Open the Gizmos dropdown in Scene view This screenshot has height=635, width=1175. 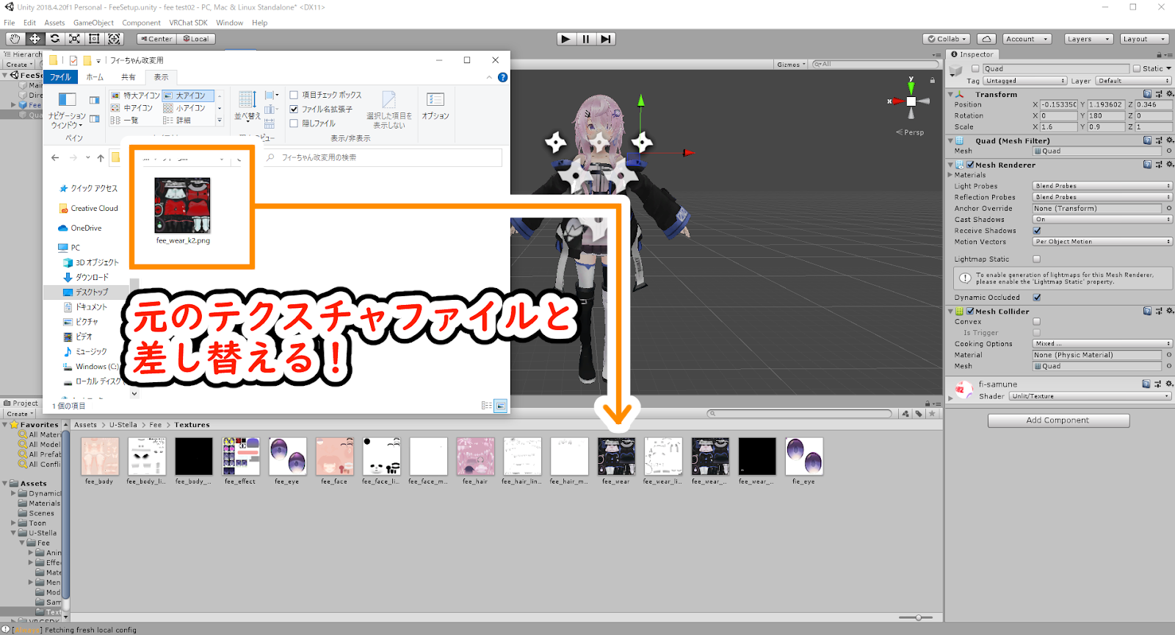791,65
